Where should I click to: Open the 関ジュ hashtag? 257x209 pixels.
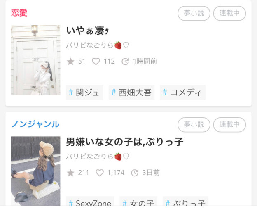[84, 93]
